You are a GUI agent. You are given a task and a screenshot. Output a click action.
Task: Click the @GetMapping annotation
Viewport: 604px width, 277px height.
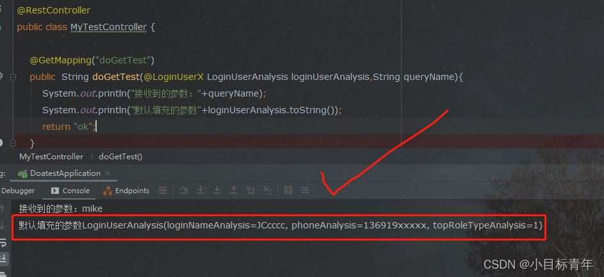(60, 60)
